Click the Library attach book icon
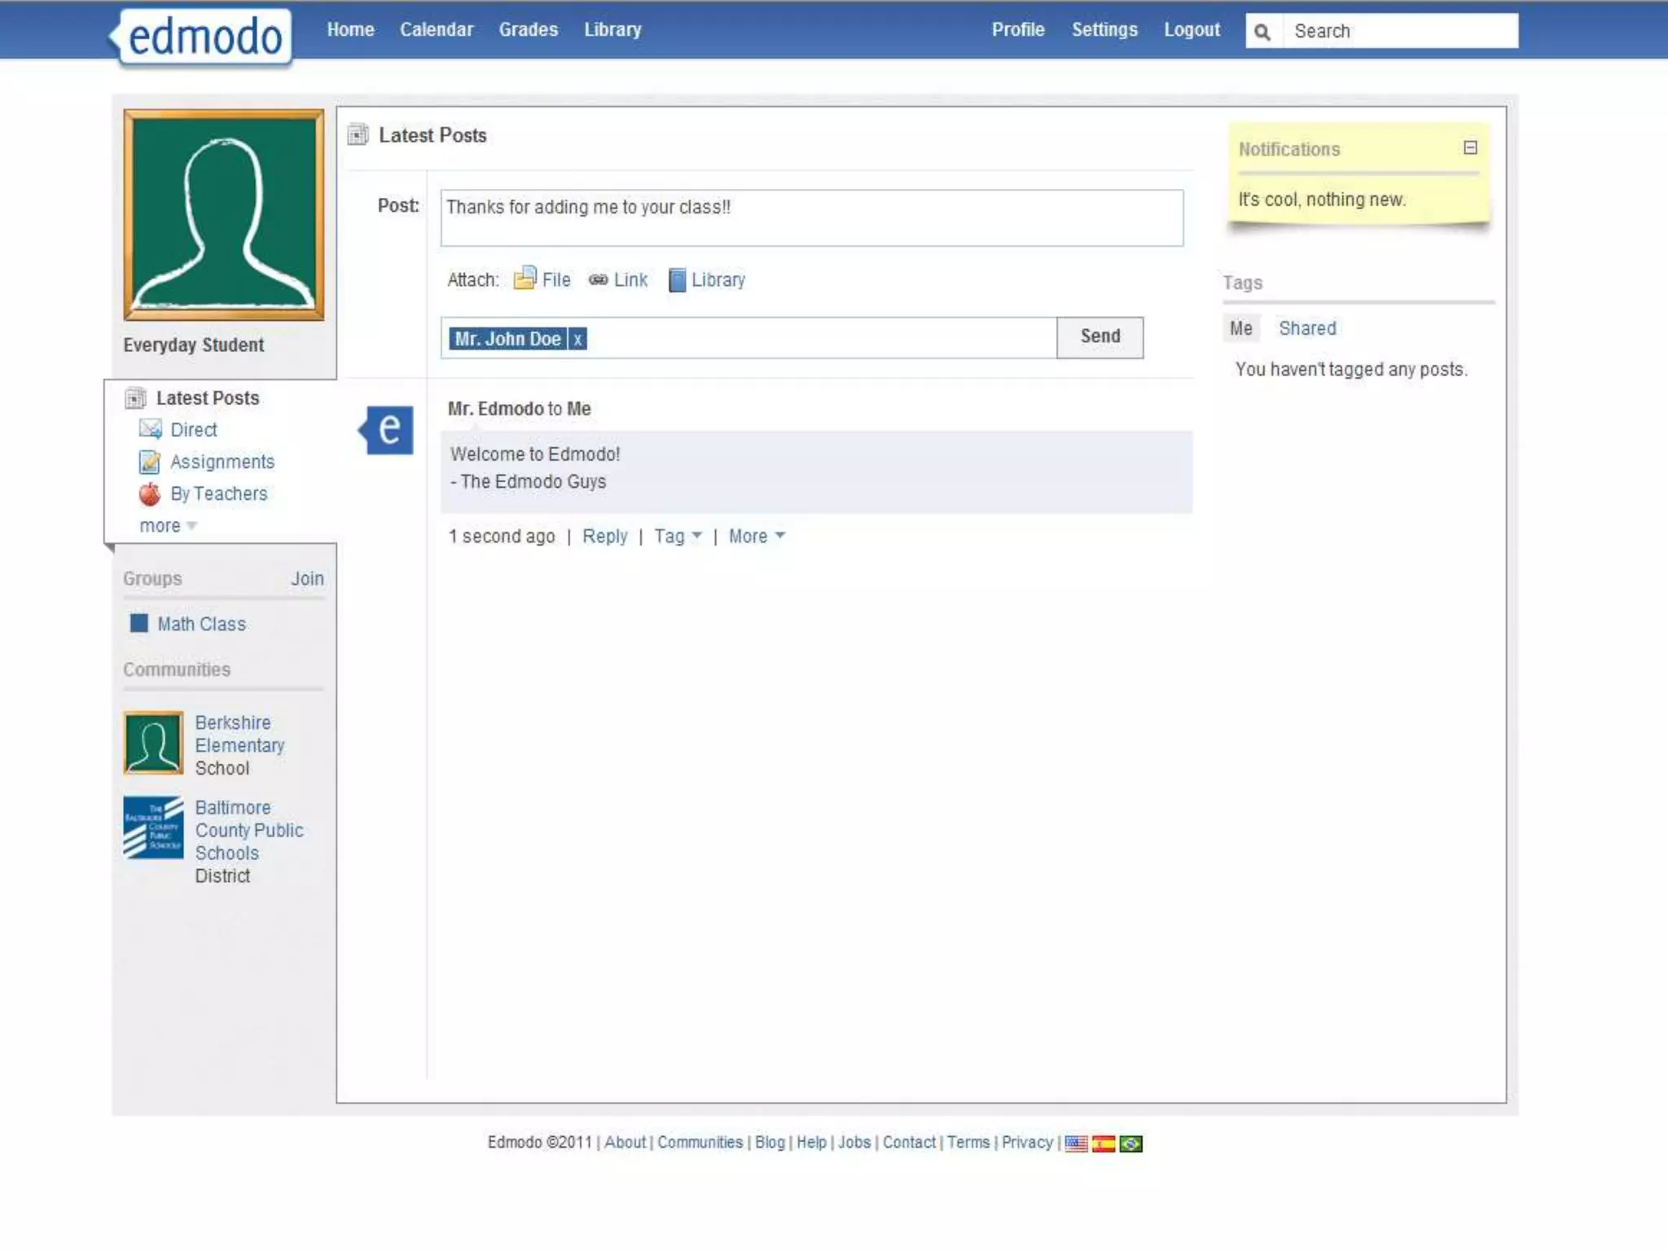Screen dimensions: 1668x1251 (676, 280)
